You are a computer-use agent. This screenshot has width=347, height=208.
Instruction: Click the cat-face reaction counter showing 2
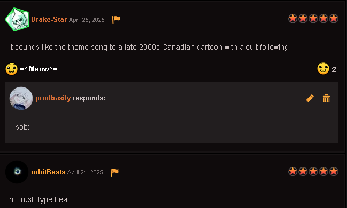coord(327,69)
